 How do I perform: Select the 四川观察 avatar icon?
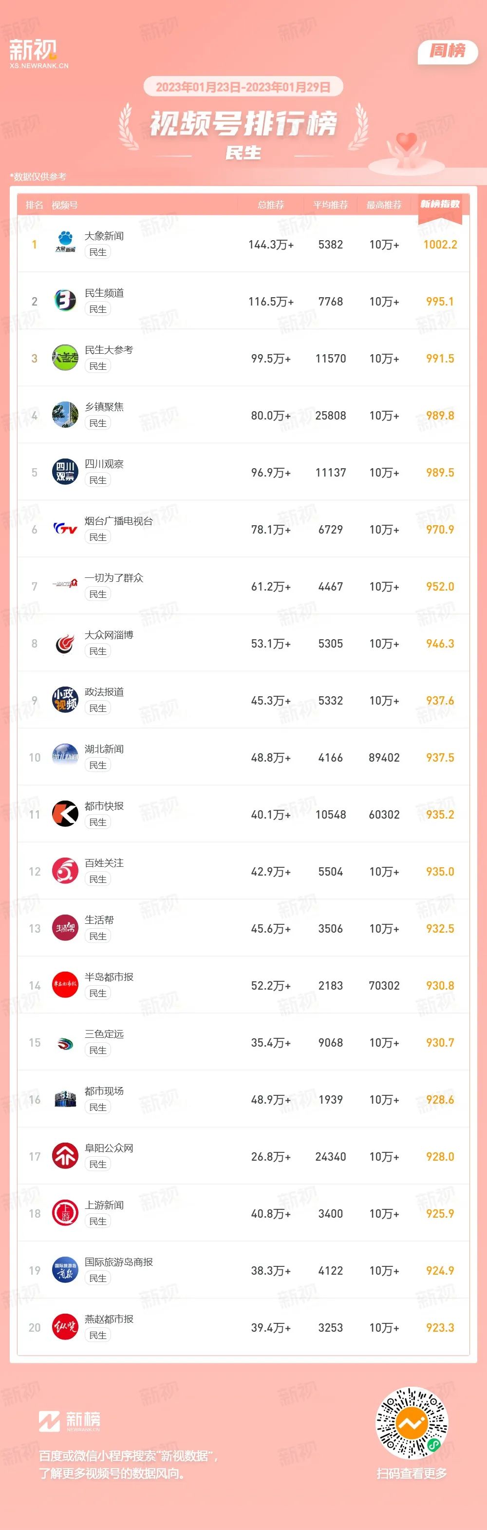(65, 472)
